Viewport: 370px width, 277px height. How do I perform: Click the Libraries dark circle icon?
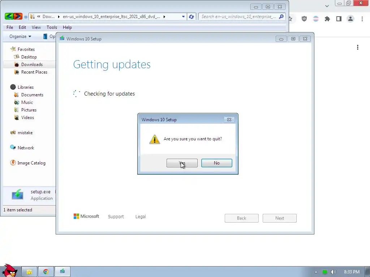(13, 87)
